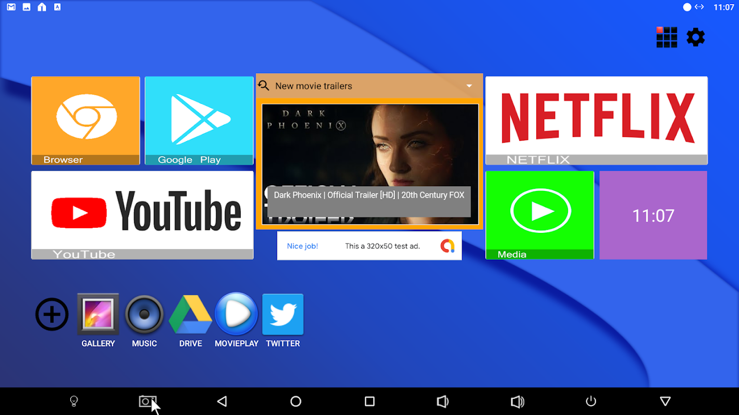Click the search magnifier in trailers bar
Viewport: 739px width, 415px height.
coord(264,86)
